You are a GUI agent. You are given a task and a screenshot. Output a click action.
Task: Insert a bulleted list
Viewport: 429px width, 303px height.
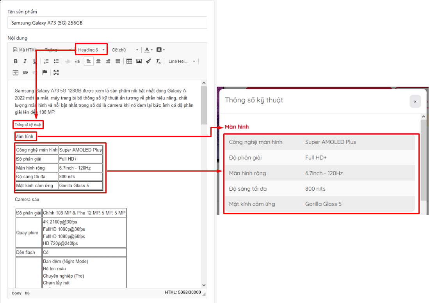(56, 61)
